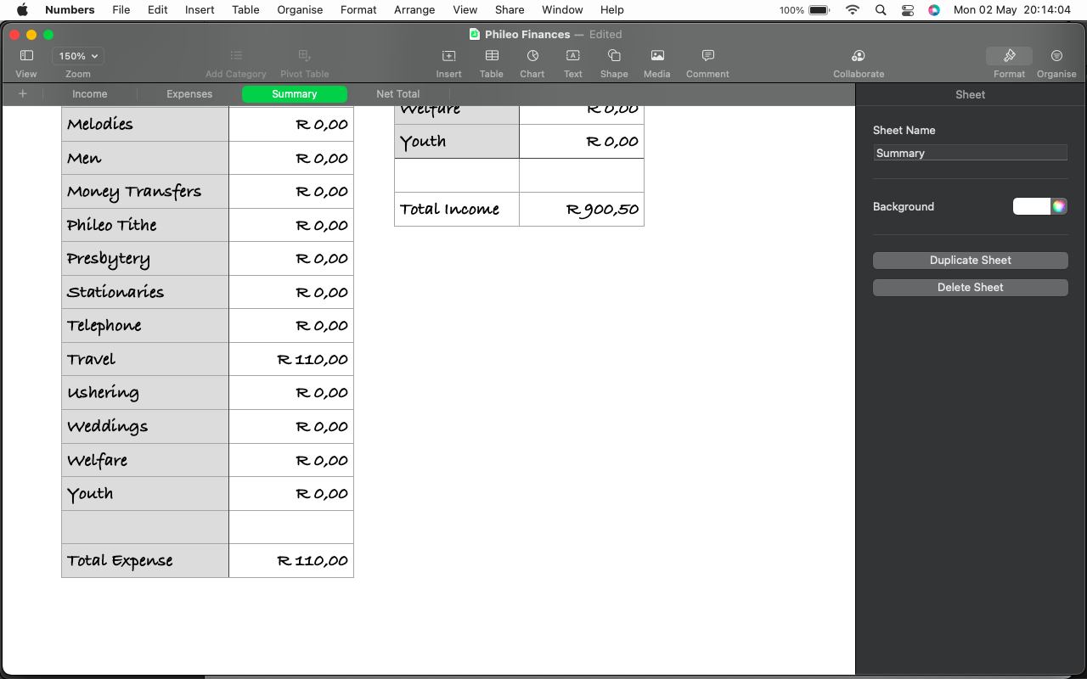Open the Help menu
1087x679 pixels.
[611, 10]
